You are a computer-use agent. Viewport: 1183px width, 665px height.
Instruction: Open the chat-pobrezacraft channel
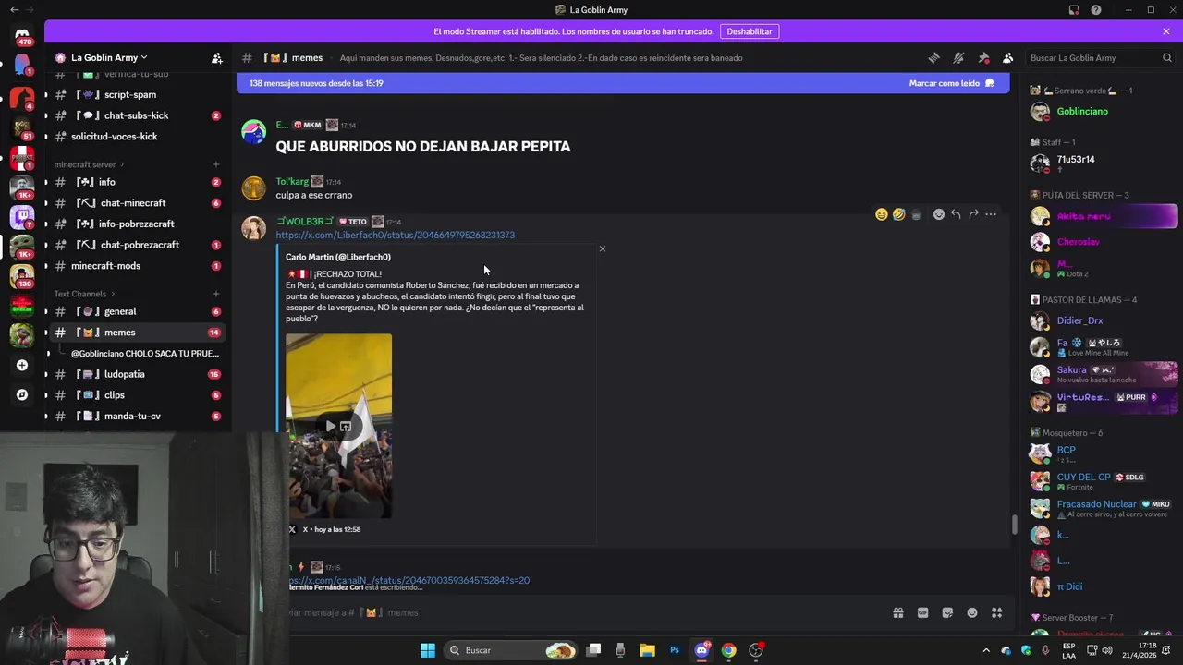pos(136,245)
